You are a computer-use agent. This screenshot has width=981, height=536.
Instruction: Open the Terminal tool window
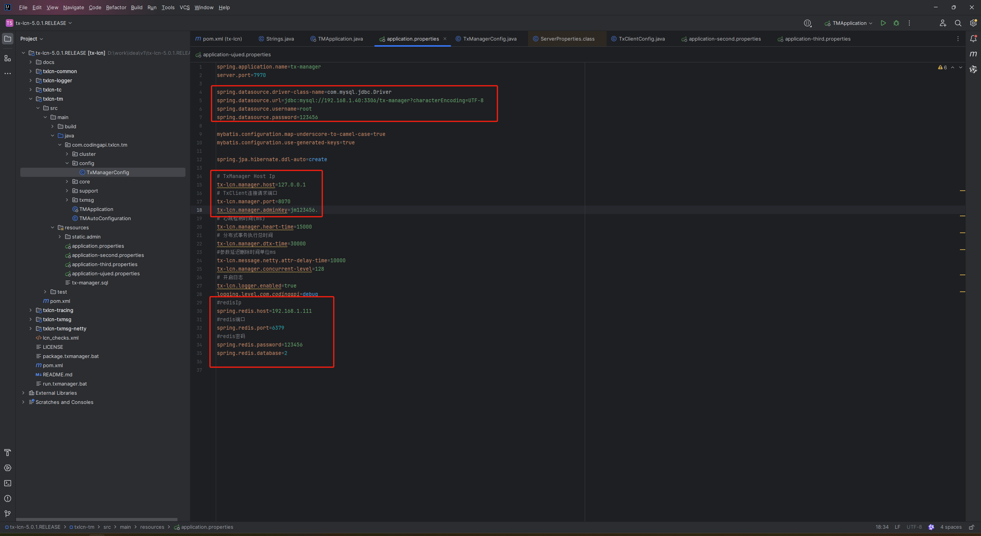8,483
